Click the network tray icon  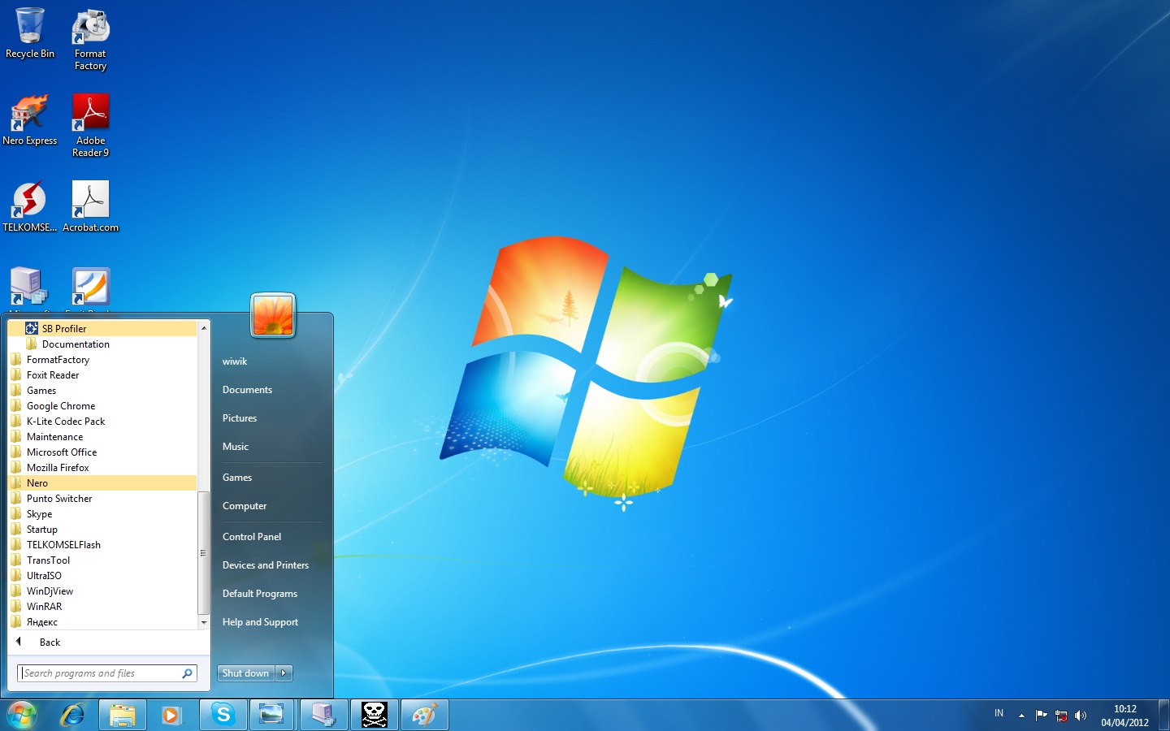[x=1060, y=716]
